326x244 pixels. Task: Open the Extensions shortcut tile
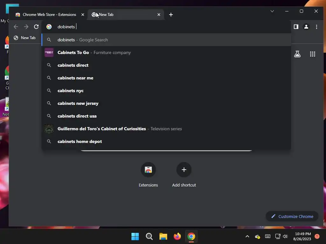pos(148,175)
